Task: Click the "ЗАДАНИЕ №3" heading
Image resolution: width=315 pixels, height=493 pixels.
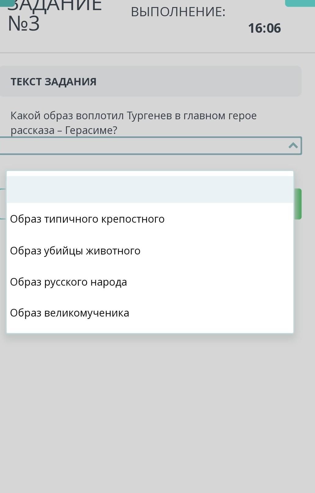Action: coord(54,15)
